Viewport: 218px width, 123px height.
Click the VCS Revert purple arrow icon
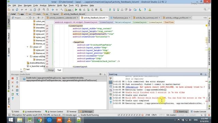(130, 10)
